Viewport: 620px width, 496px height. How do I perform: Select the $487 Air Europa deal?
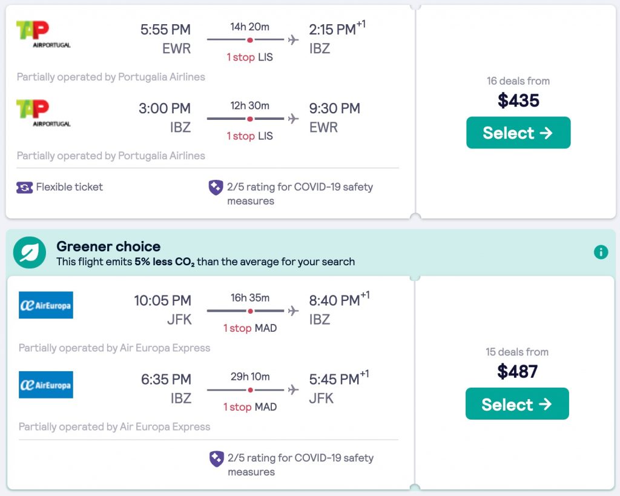(516, 404)
